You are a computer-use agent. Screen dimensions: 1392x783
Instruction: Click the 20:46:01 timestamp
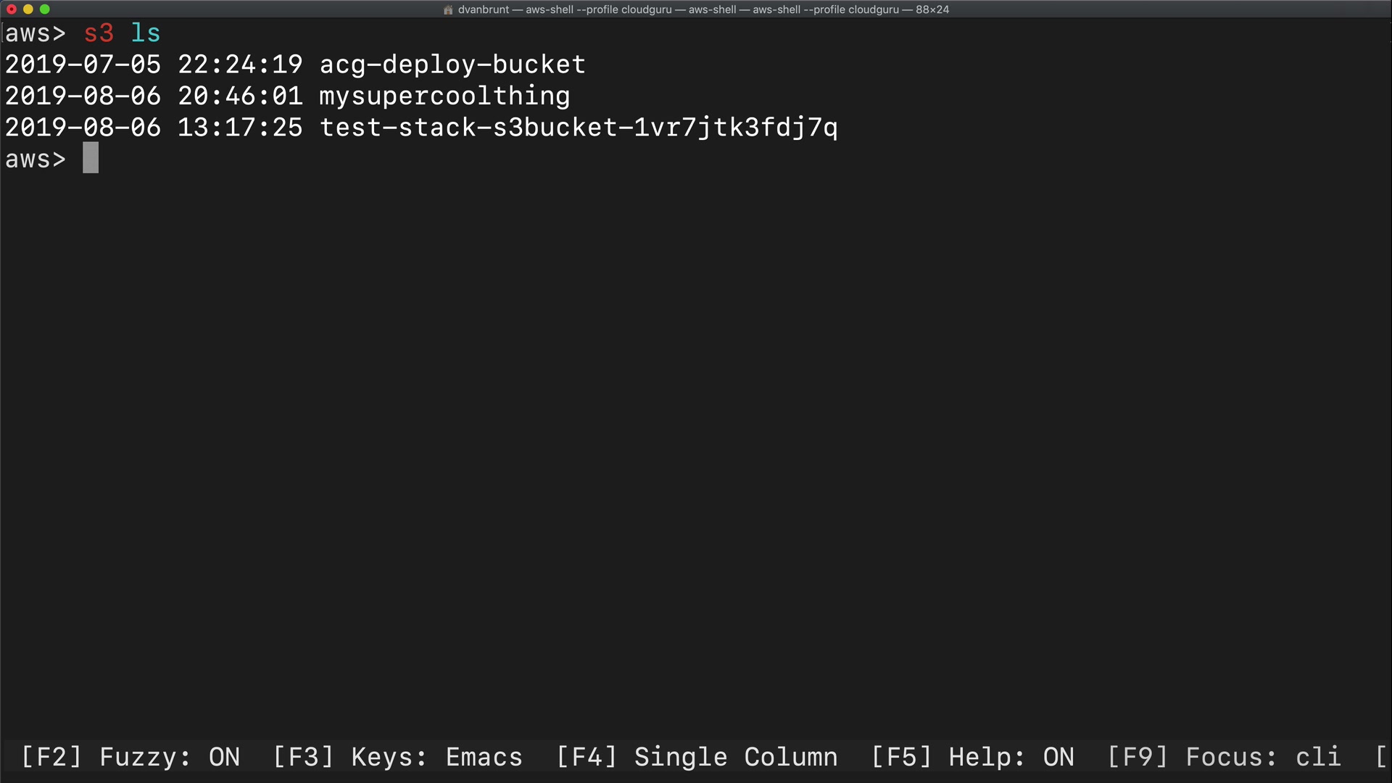pyautogui.click(x=240, y=96)
